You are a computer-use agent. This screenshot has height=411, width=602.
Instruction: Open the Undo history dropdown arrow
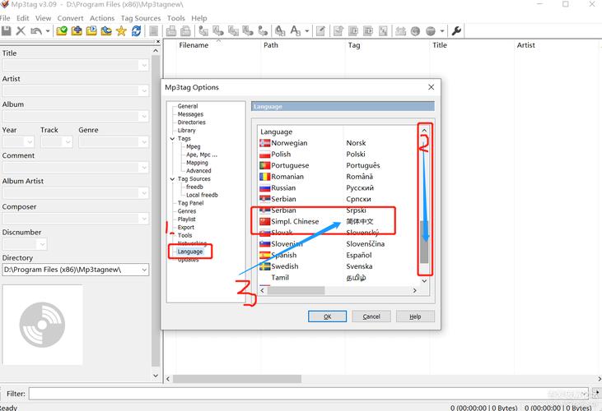48,31
